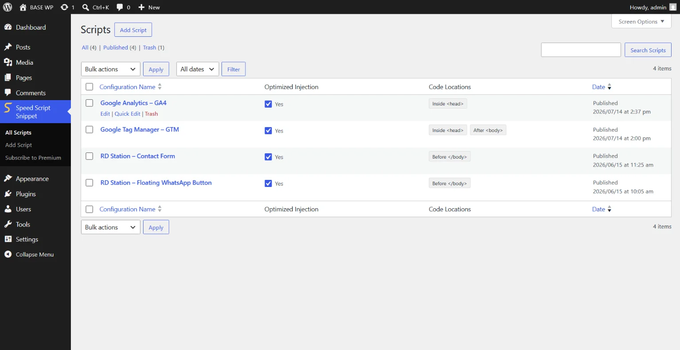Open Subscribe to Premium submenu item
The image size is (680, 350).
pyautogui.click(x=33, y=158)
